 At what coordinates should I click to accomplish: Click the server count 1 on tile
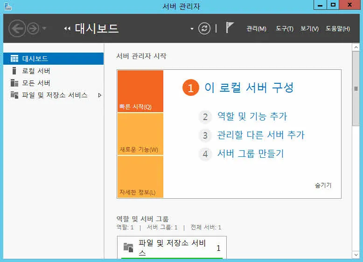pos(218,248)
